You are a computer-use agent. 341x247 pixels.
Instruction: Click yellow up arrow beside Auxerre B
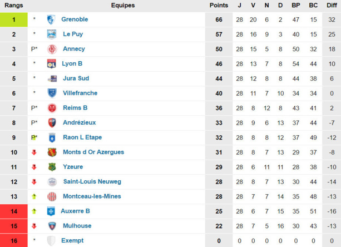34,211
